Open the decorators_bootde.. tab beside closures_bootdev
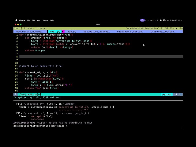 [130, 32]
